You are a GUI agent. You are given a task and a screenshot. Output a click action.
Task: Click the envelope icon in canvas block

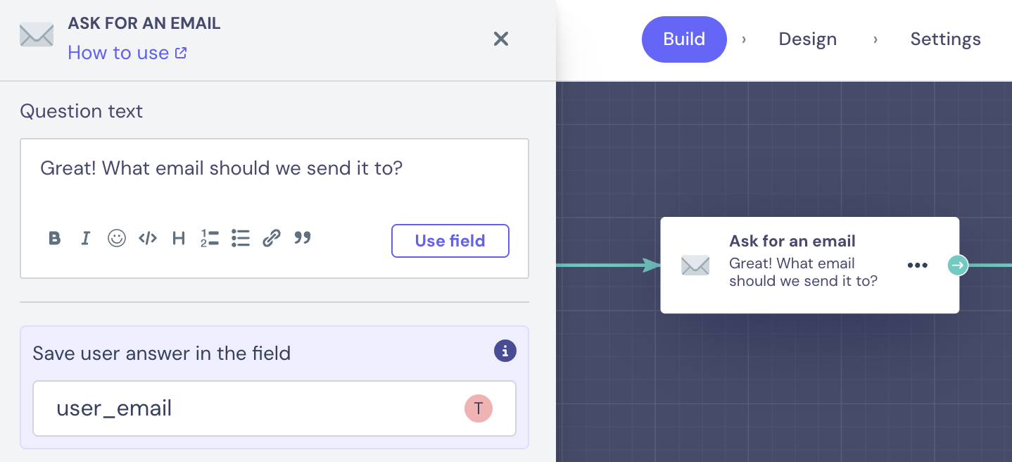(x=695, y=266)
